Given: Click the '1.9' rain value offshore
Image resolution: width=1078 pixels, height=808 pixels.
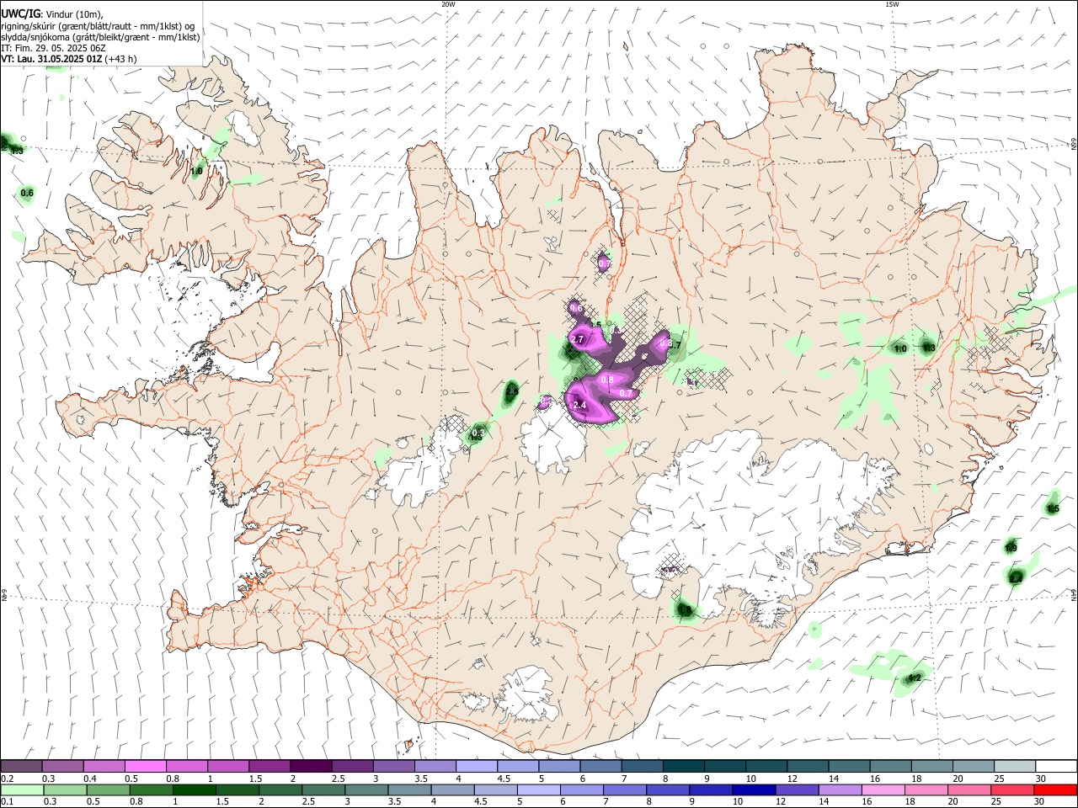Looking at the screenshot, I should click(x=1011, y=548).
